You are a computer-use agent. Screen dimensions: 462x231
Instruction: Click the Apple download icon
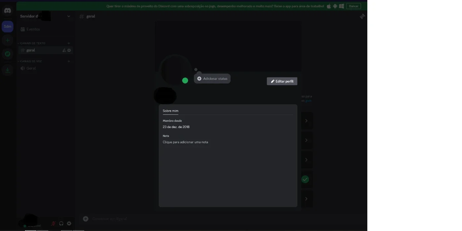click(x=329, y=6)
